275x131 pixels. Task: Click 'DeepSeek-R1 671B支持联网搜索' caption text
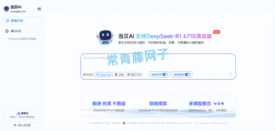pyautogui.click(x=158, y=110)
